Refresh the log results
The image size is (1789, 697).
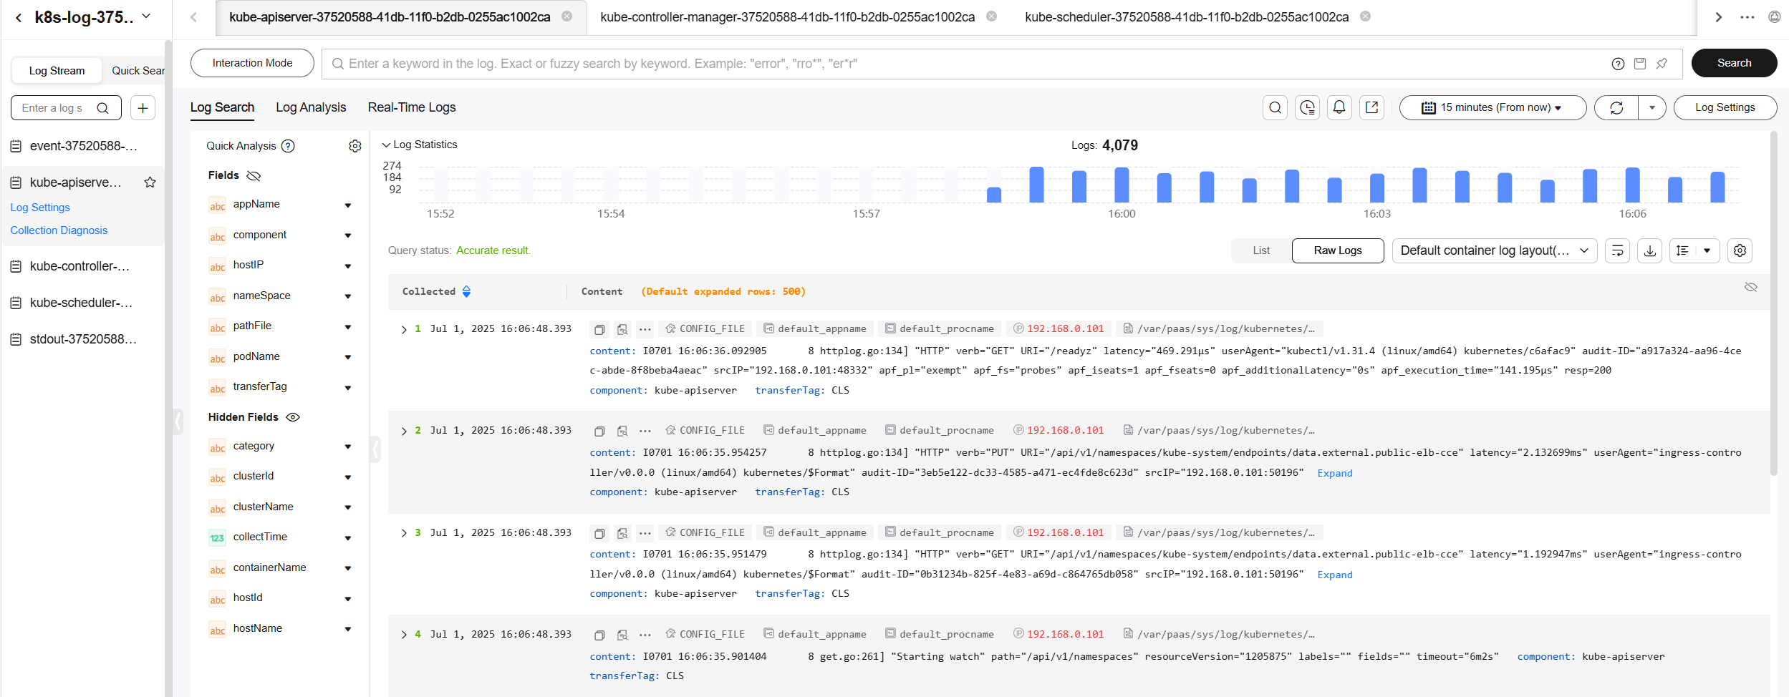1616,108
